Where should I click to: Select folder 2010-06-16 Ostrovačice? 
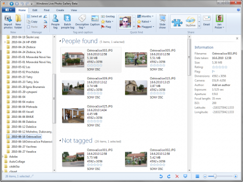pos(24,136)
